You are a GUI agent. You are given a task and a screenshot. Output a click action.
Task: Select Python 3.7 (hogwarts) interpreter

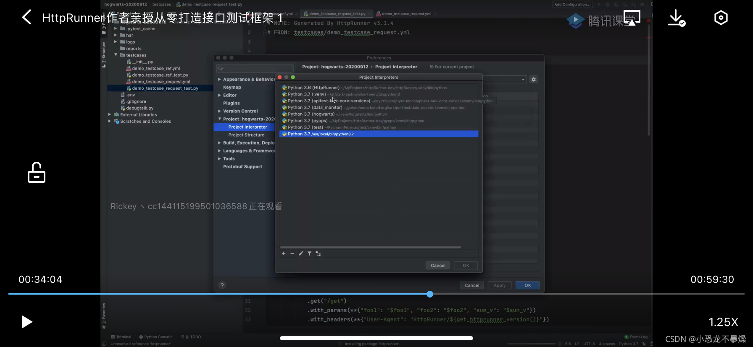[379, 114]
